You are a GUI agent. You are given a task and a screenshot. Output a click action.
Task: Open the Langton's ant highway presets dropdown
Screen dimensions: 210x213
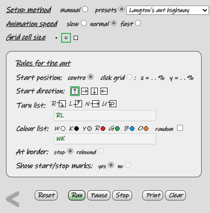click(167, 10)
